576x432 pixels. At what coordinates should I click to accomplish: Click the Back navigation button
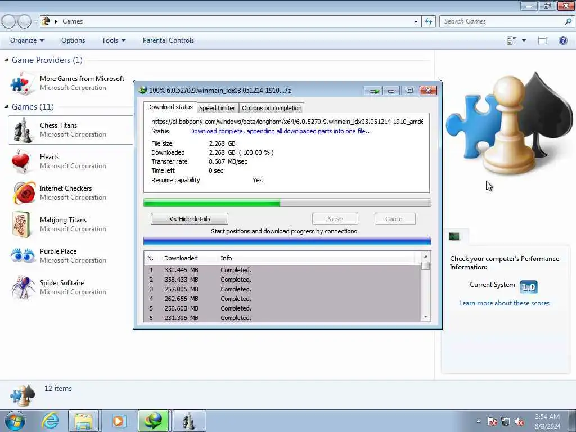(x=9, y=21)
